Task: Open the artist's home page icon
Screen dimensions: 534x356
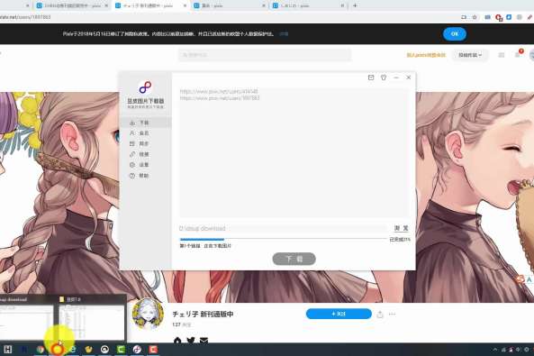Action: [177, 341]
